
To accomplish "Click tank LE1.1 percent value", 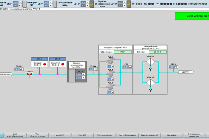I will tap(79, 77).
